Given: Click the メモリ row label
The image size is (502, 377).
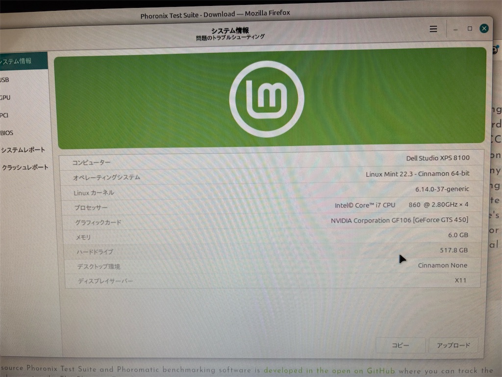Looking at the screenshot, I should click(x=83, y=237).
